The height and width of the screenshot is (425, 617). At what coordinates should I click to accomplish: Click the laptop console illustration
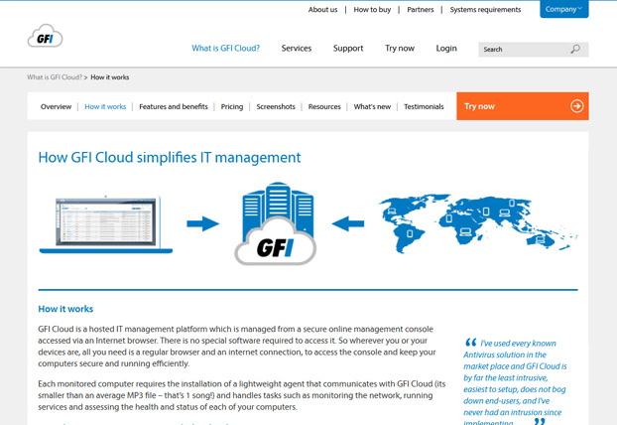(x=105, y=224)
